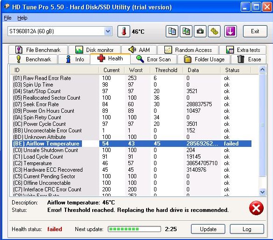Select the highlighted (BE) Airflow Temperature row
Screen dimensions: 273x240
coord(132,144)
